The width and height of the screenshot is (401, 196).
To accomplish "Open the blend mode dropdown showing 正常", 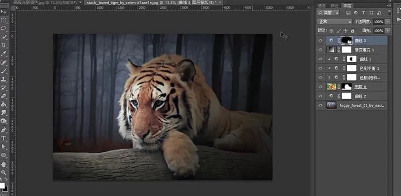I will coord(335,22).
